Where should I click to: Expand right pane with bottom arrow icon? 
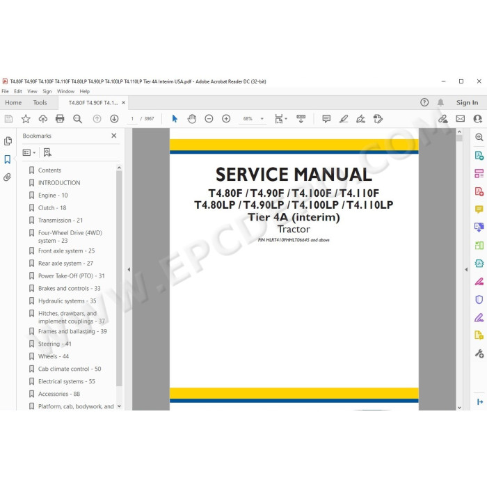[479, 402]
